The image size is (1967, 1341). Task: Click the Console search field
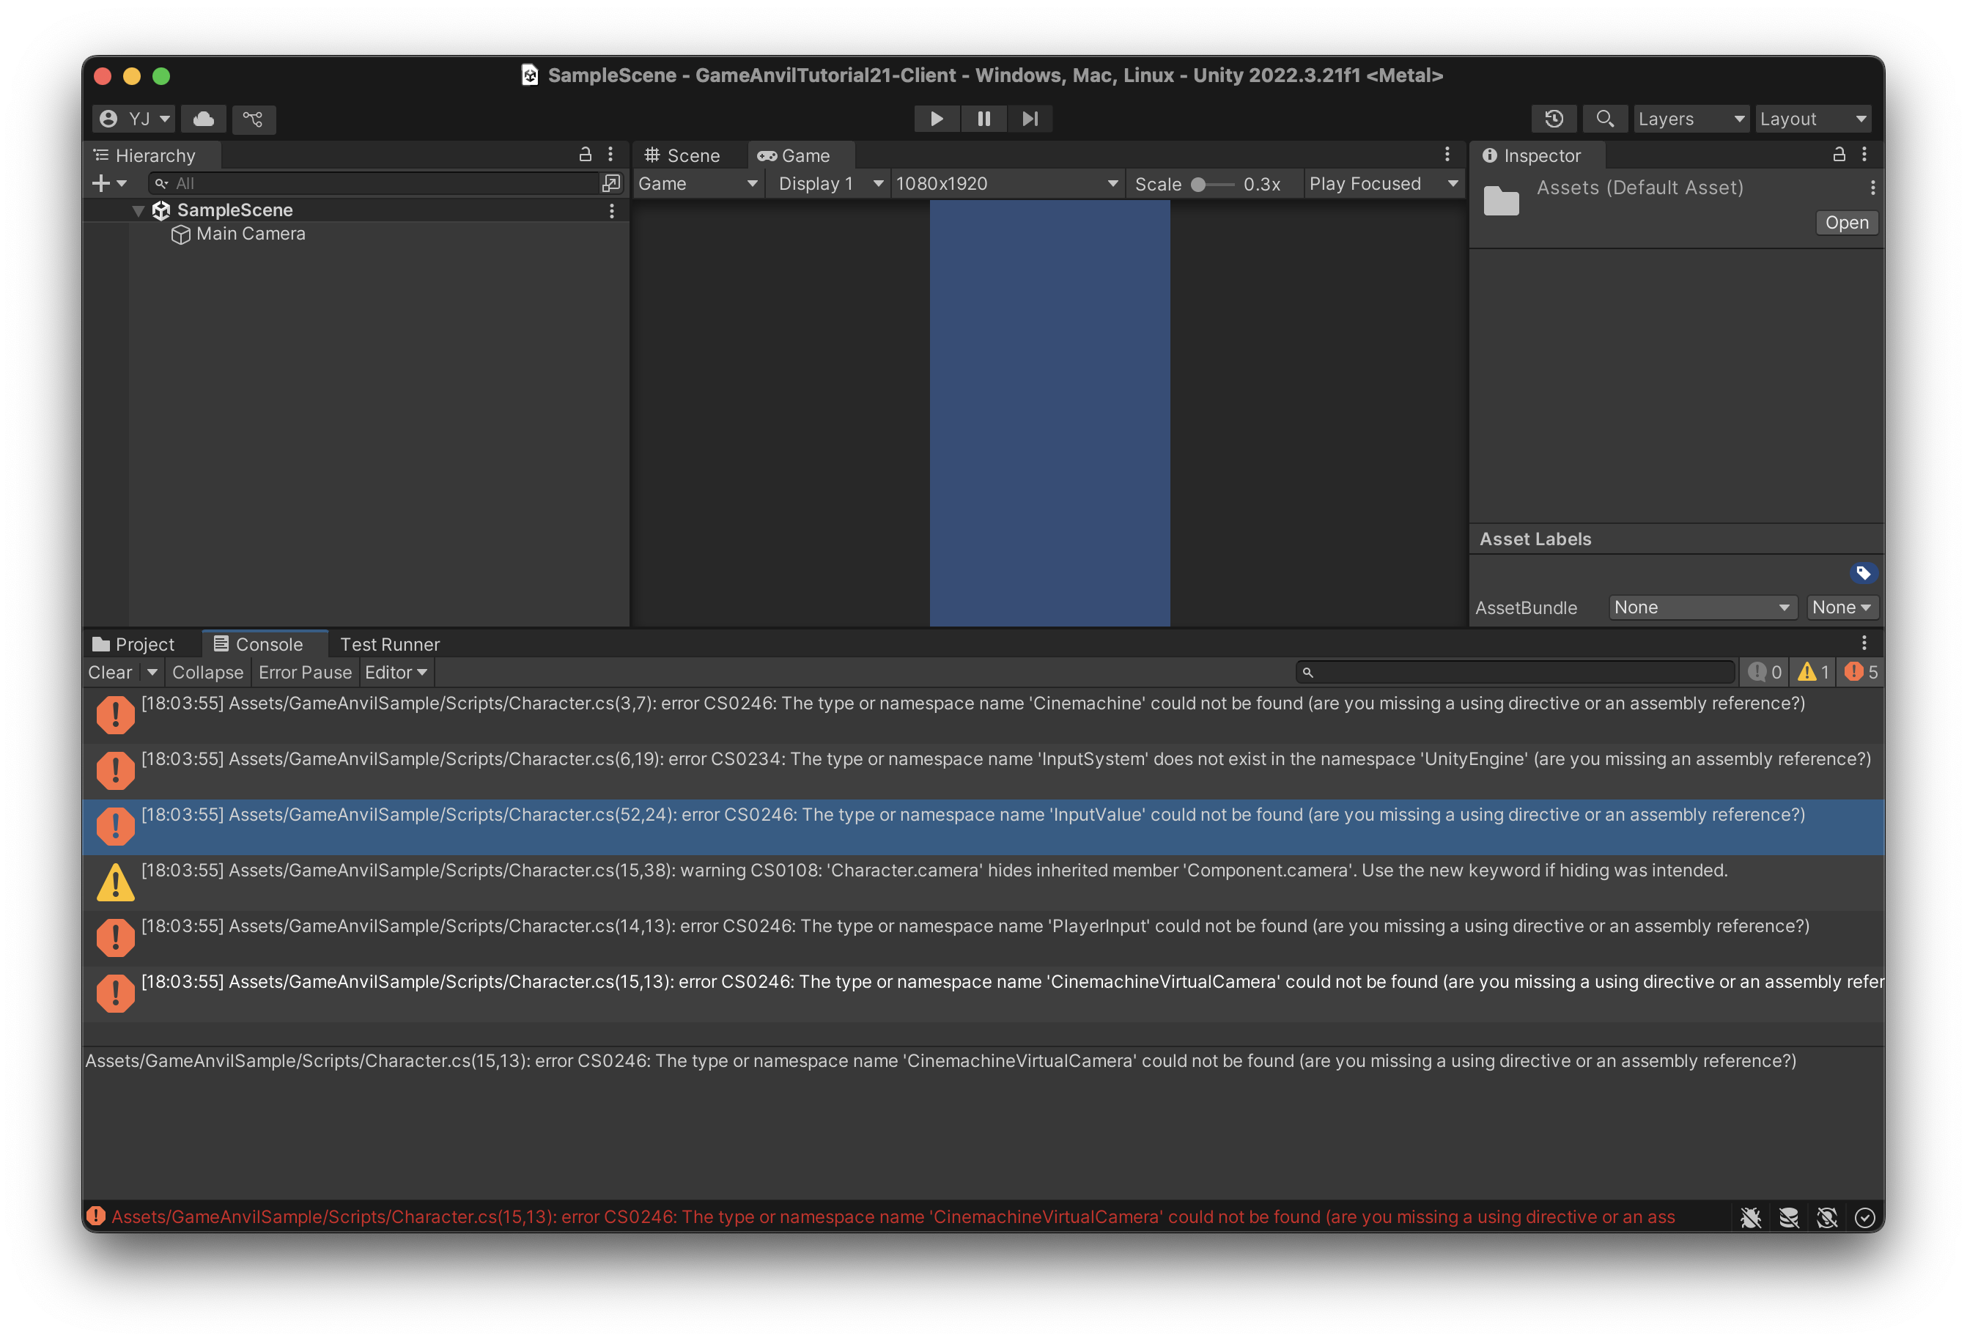(x=1515, y=673)
